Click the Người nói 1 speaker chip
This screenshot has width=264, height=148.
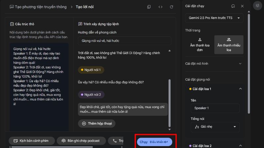pos(91,70)
